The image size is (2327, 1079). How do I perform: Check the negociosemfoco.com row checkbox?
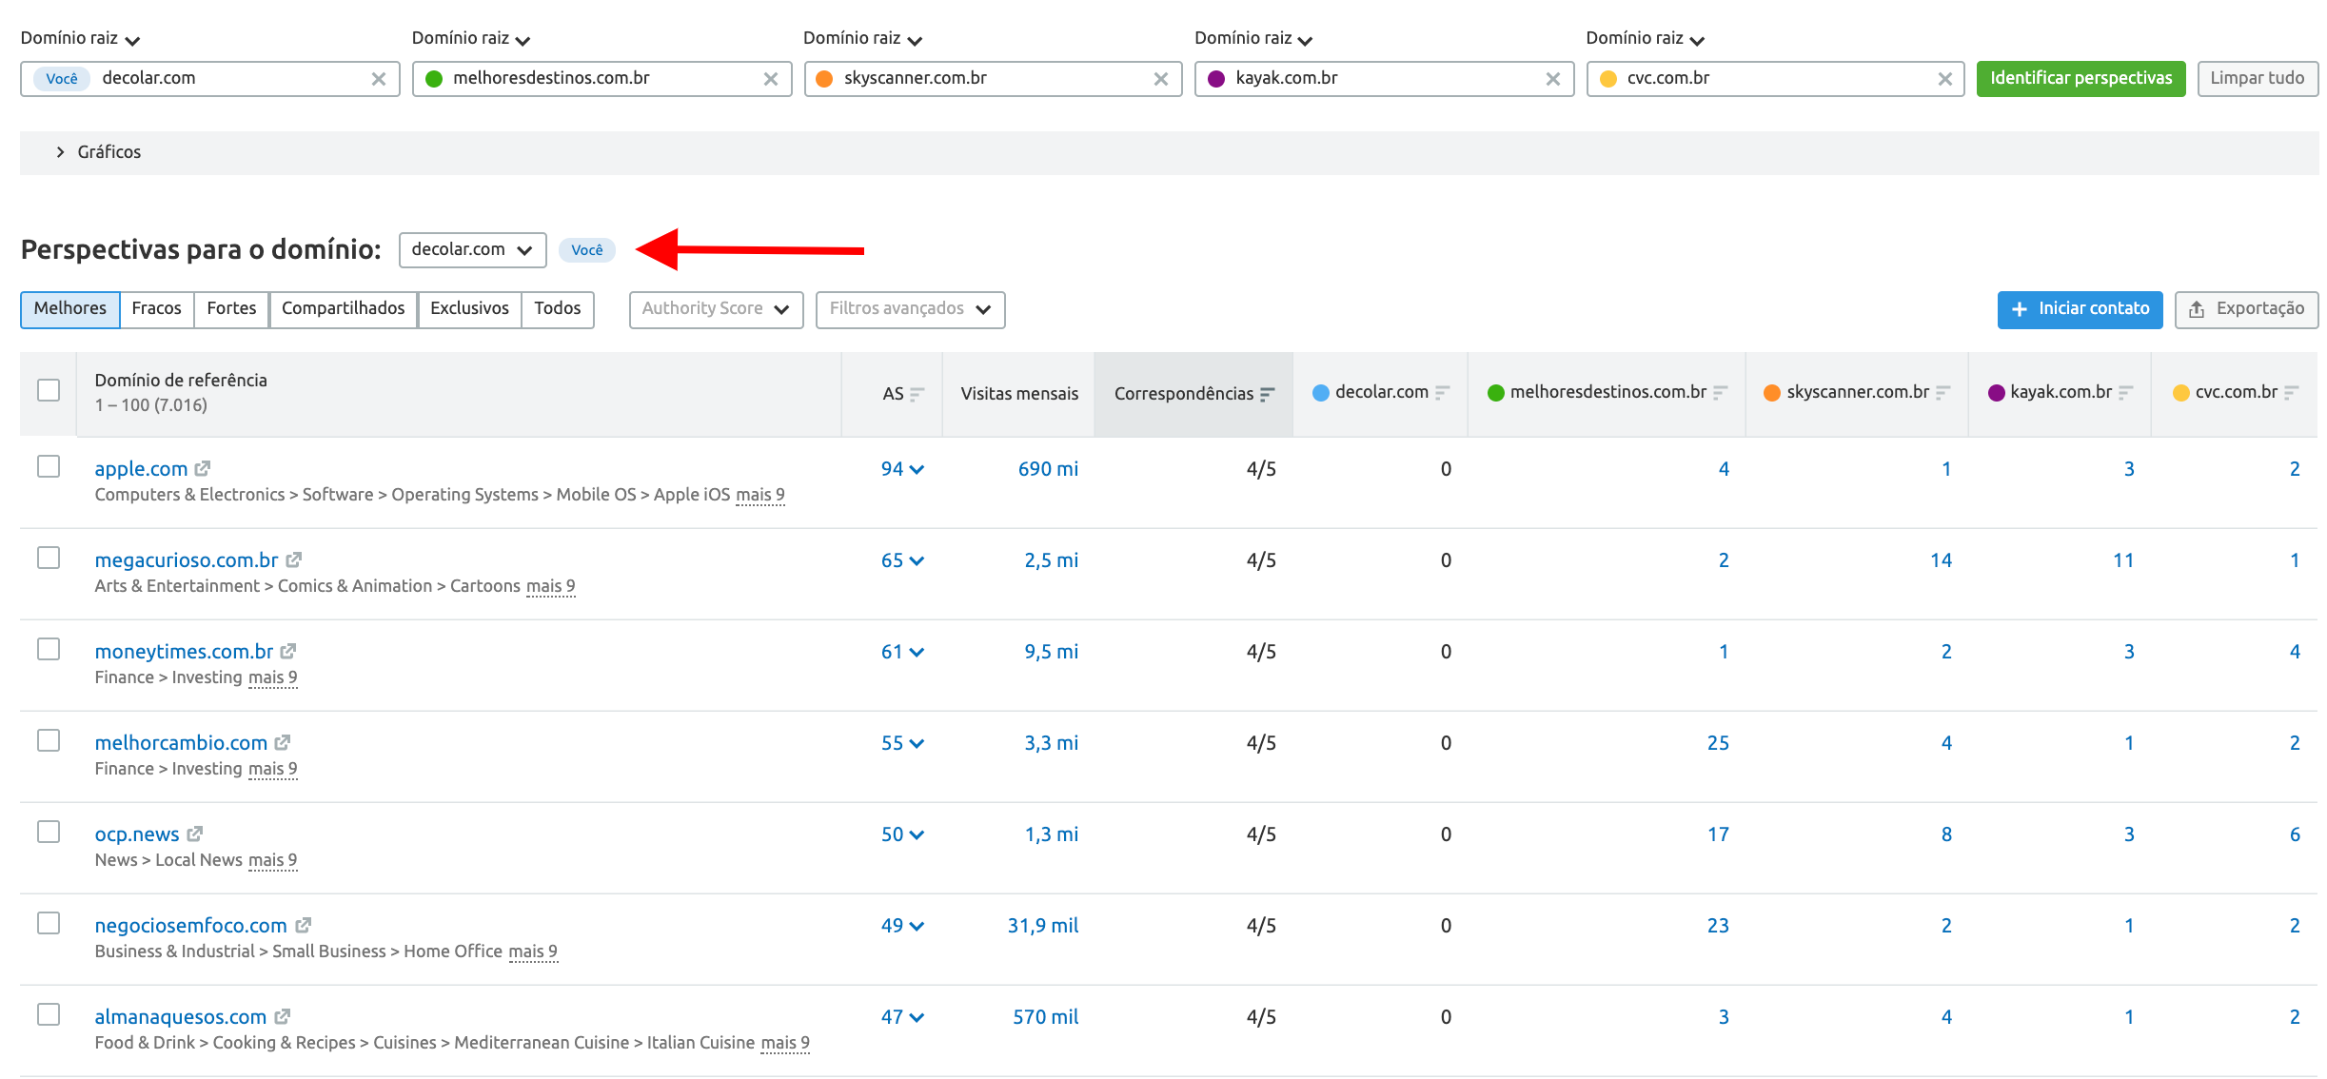pos(49,923)
